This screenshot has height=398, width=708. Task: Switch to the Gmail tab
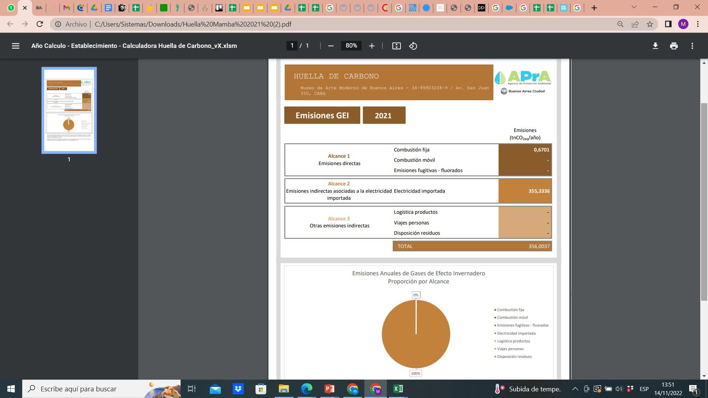pyautogui.click(x=66, y=8)
